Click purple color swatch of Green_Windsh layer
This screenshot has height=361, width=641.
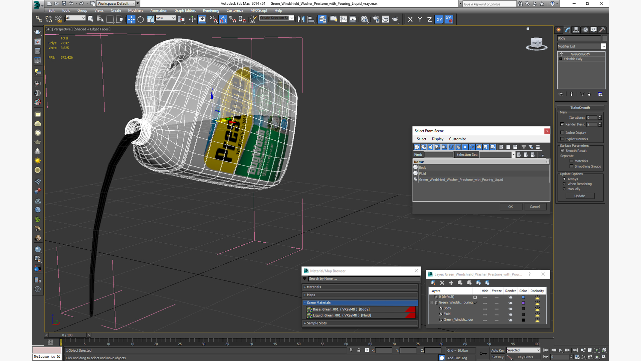coord(523,303)
